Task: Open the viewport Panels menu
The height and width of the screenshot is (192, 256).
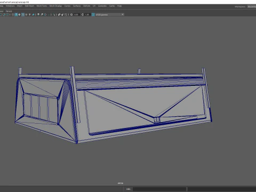Action: coord(9,11)
